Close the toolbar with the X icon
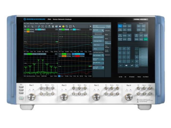Viewport: 171px width, 128px height. (90, 26)
